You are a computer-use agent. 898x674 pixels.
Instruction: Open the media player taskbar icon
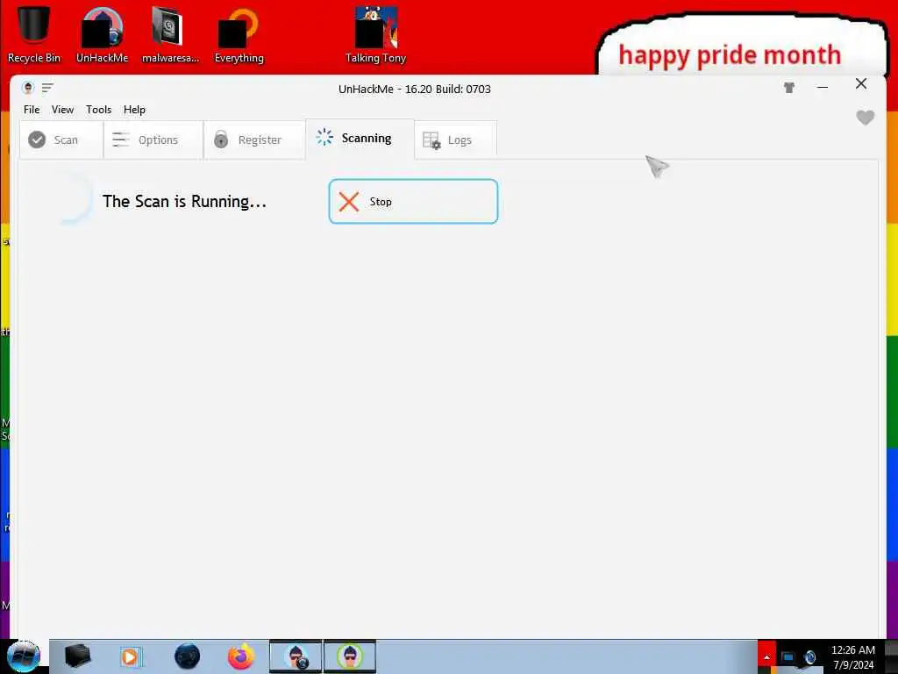130,656
